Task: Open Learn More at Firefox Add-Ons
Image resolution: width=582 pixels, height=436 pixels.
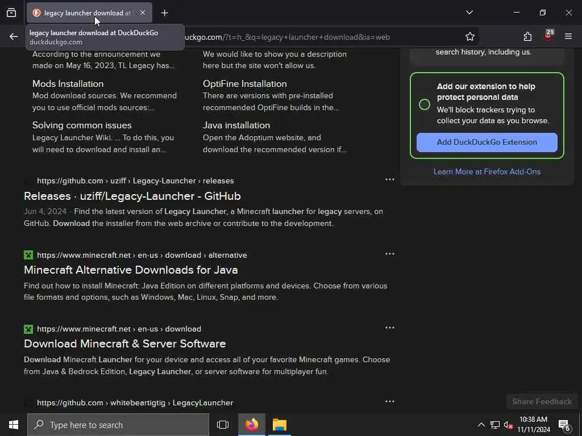Action: [x=487, y=171]
